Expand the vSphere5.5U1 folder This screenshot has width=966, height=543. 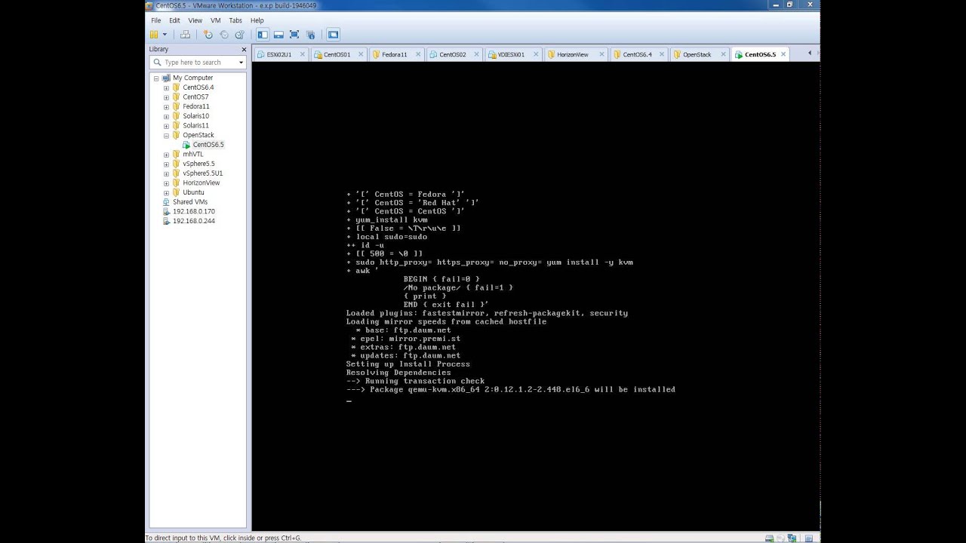[166, 173]
